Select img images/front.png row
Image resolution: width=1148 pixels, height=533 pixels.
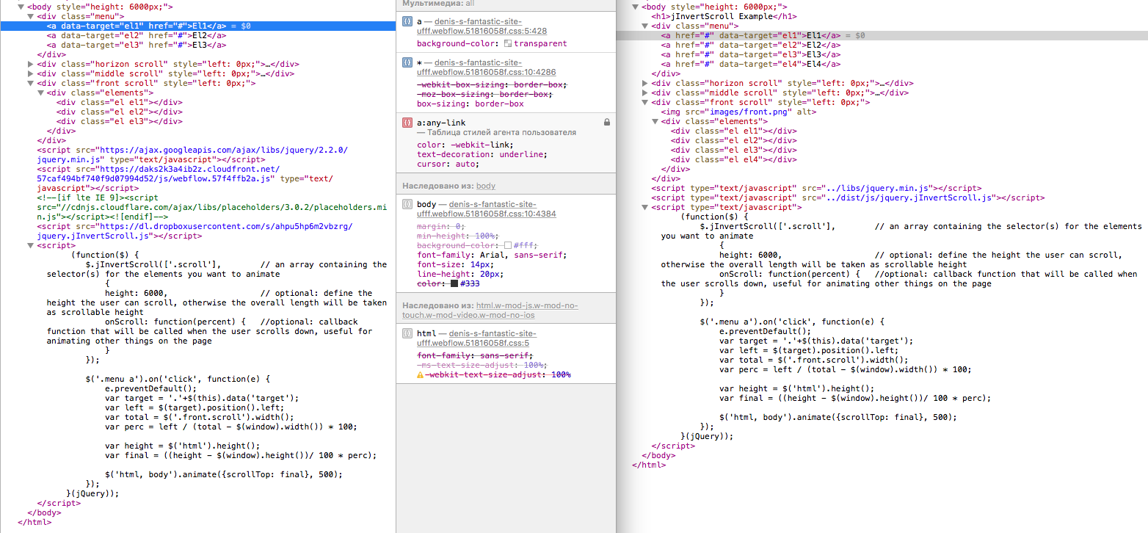738,112
